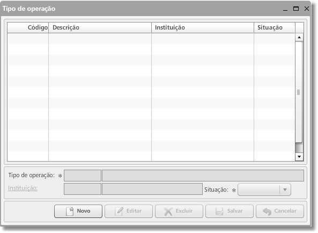This screenshot has width=318, height=233.
Task: Open the Situação dropdown arrow
Action: 285,190
